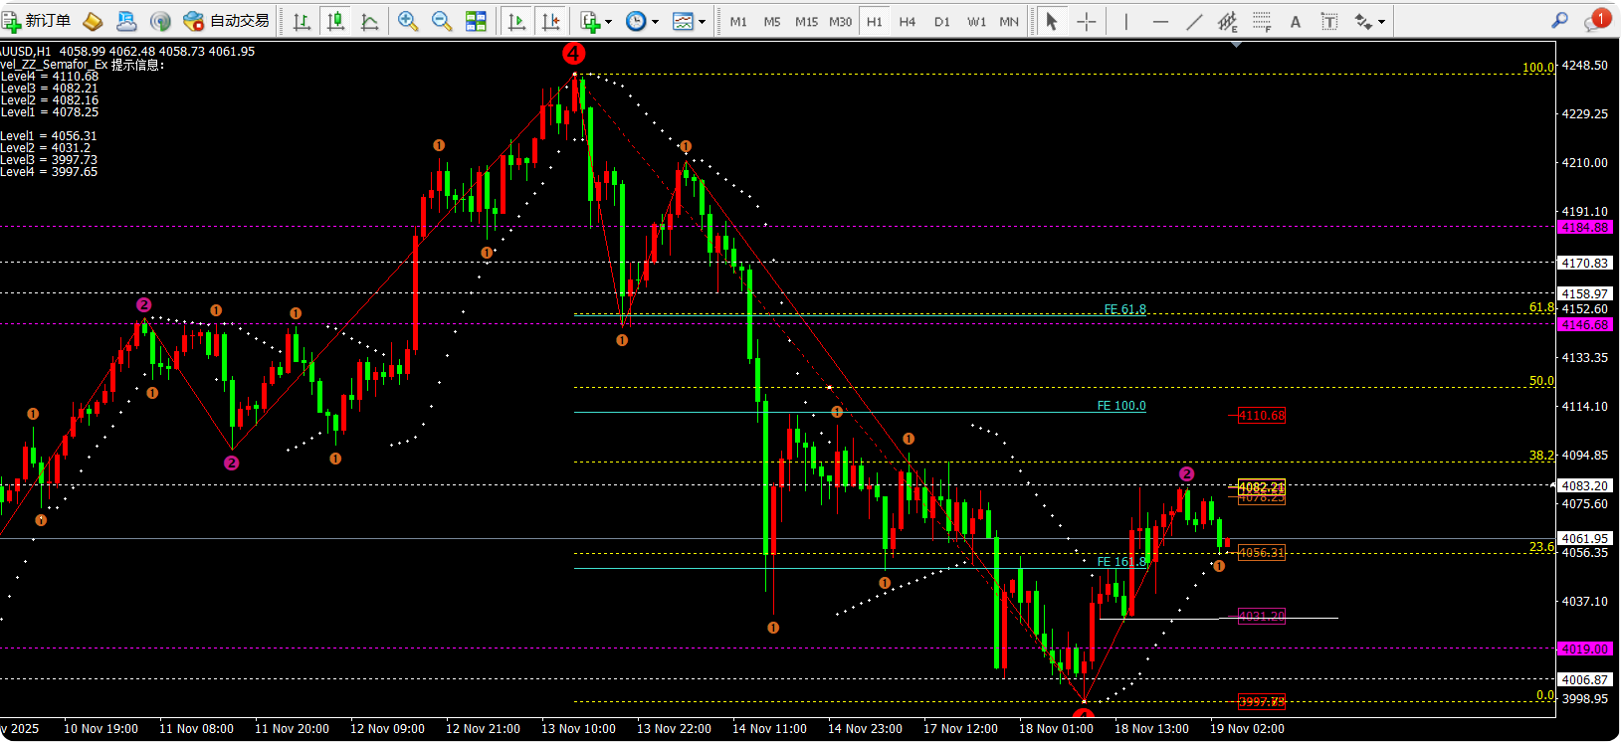Viewport: 1621px width, 742px height.
Task: Switch timeframe to M5
Action: point(772,21)
